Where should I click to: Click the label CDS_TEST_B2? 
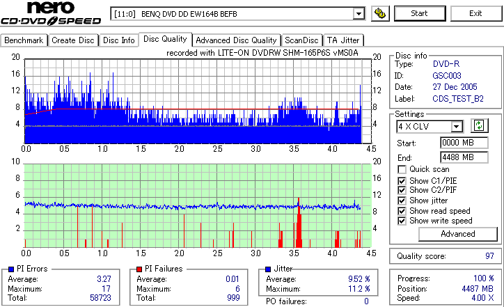click(458, 99)
